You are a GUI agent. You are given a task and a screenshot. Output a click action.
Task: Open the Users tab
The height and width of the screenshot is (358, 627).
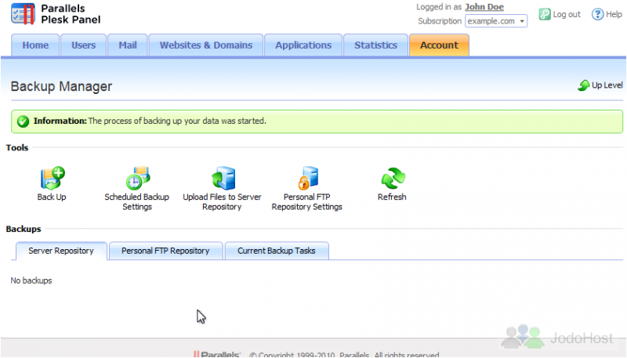pyautogui.click(x=84, y=45)
